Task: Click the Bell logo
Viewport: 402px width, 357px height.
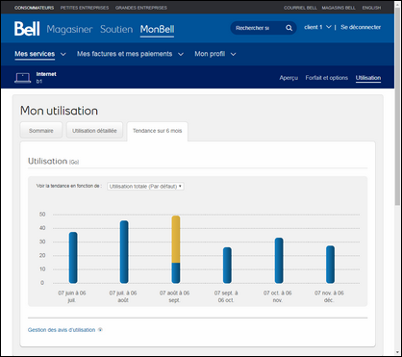Action: [27, 29]
